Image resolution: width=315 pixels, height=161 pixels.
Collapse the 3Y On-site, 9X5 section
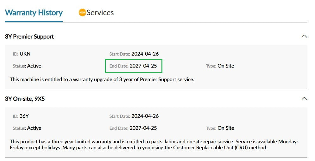304,98
